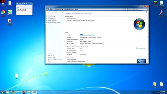Open Performance Information and Tools link

pos(55,60)
